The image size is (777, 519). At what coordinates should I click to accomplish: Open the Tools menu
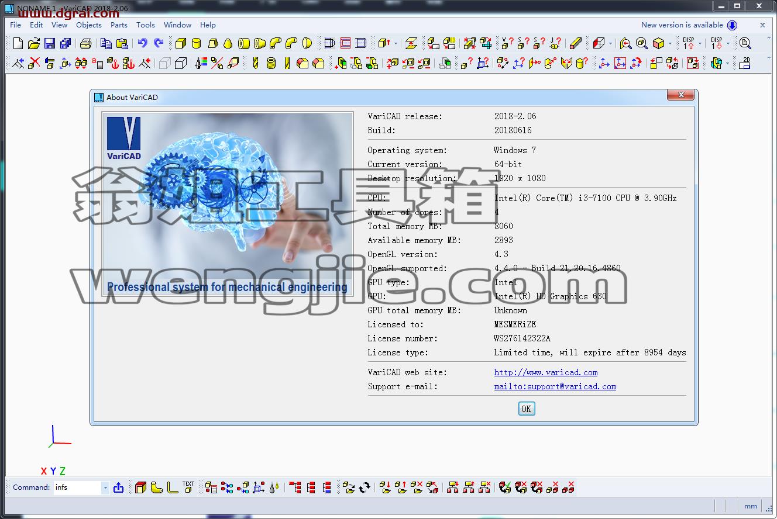[146, 25]
